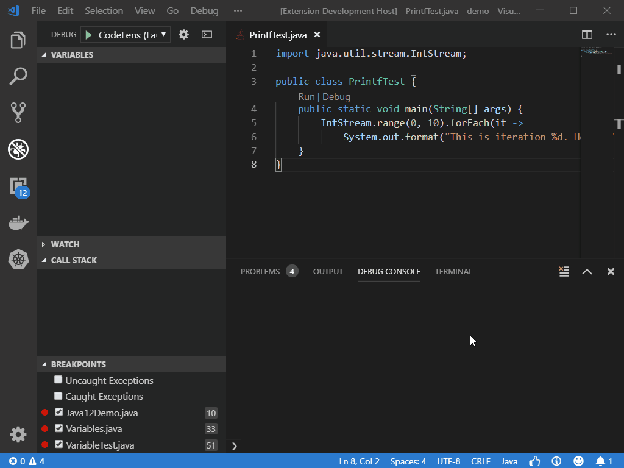Click the red breakpoint dot for Variables.java

(x=45, y=428)
